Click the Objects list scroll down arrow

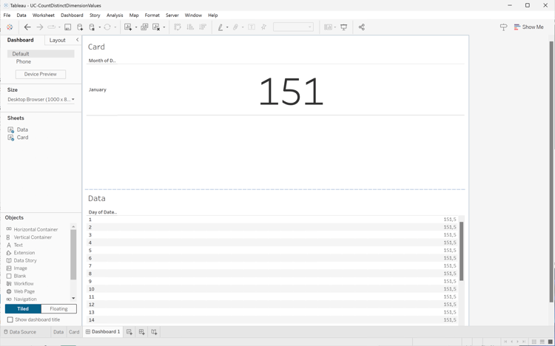tap(73, 299)
